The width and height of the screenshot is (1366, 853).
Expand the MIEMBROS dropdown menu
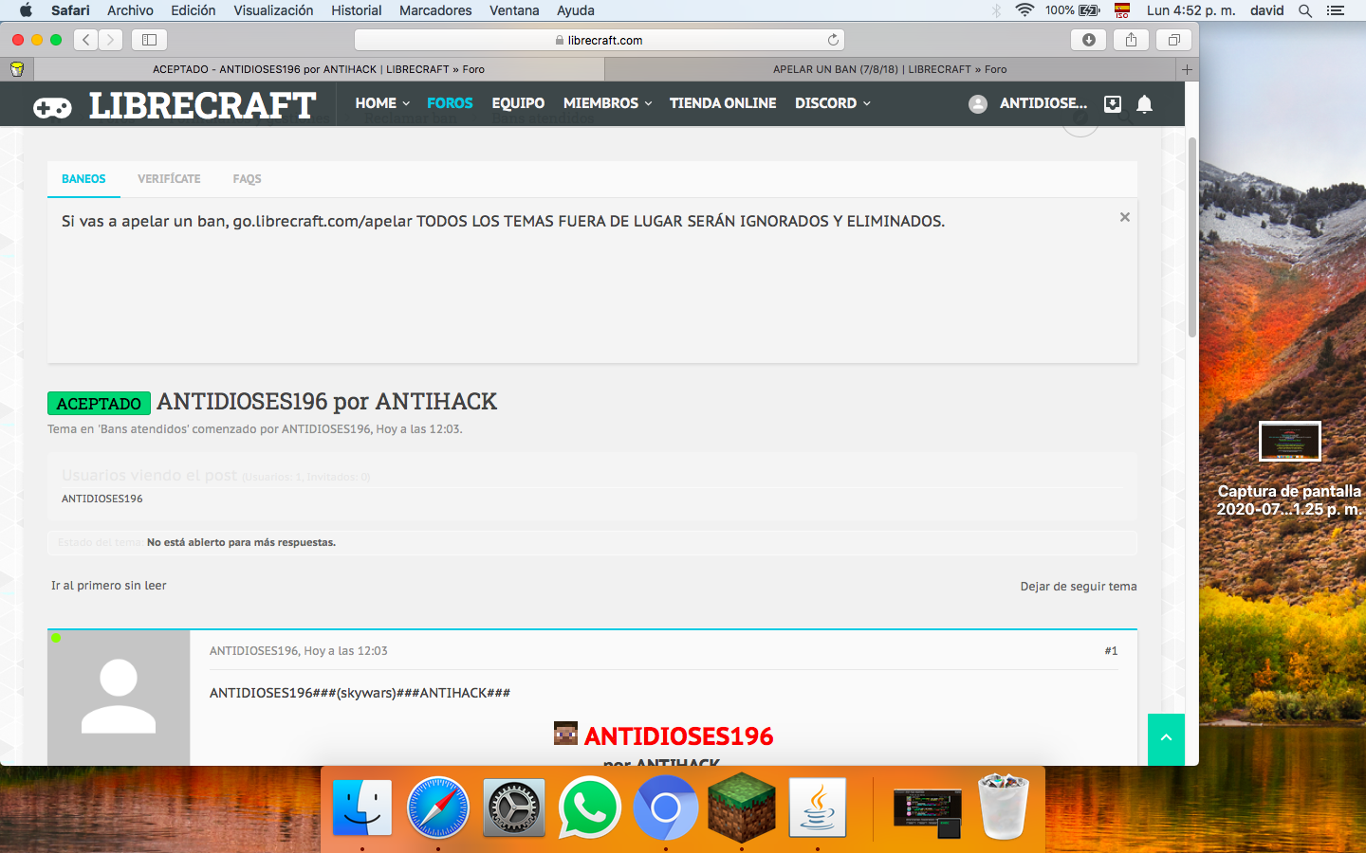click(x=607, y=103)
